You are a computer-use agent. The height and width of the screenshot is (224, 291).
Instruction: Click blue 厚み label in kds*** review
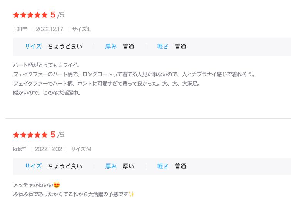[111, 167]
